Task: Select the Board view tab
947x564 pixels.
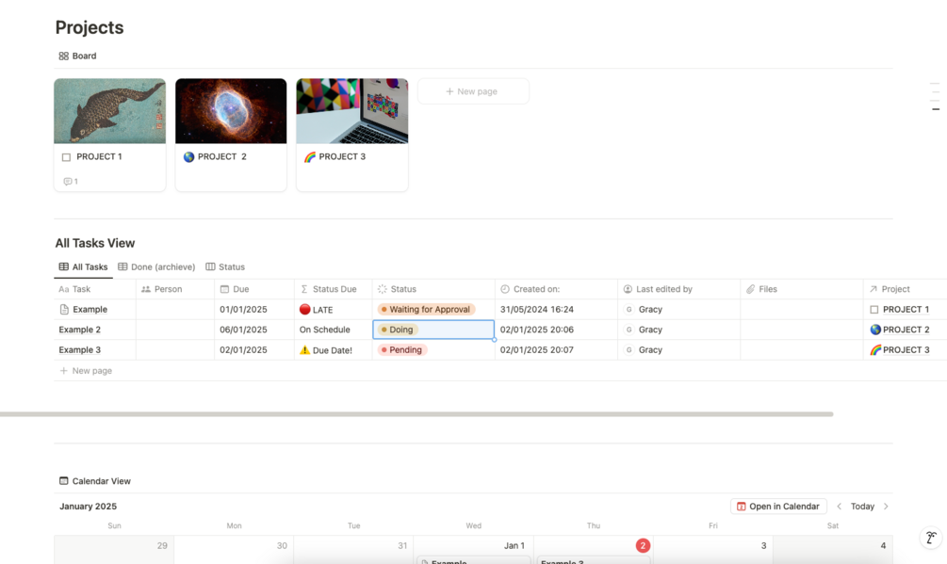Action: (77, 56)
